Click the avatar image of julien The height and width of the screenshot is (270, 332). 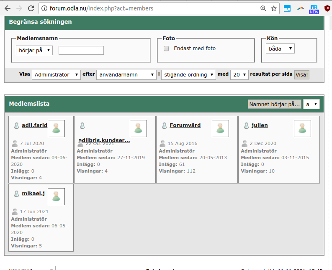click(302, 128)
